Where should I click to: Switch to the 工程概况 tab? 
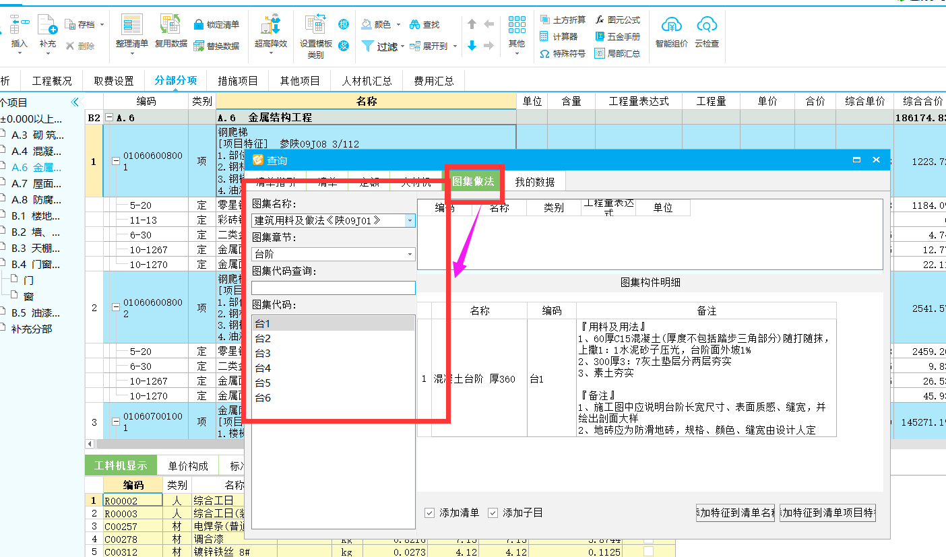tap(52, 81)
